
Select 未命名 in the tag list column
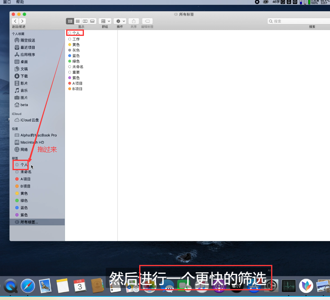click(76, 67)
